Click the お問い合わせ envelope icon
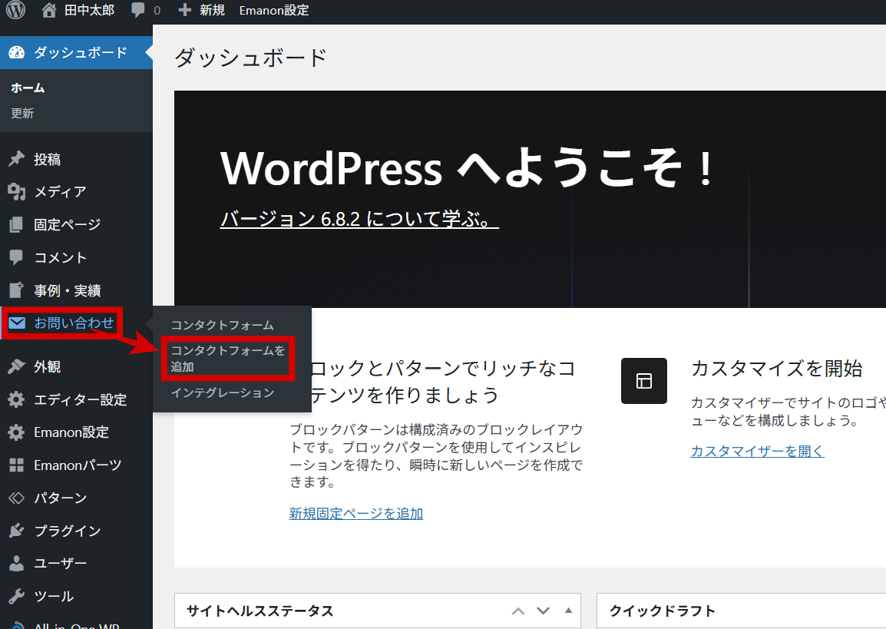This screenshot has height=629, width=886. pos(17,323)
